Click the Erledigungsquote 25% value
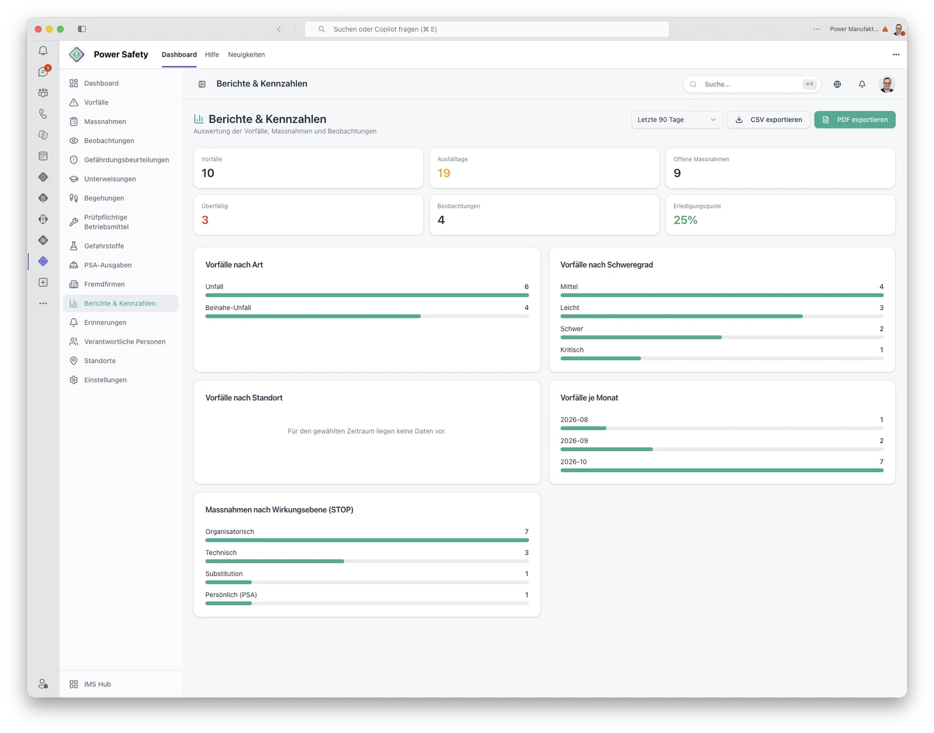 pyautogui.click(x=685, y=220)
